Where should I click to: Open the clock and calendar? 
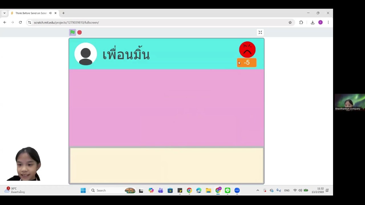[317, 190]
